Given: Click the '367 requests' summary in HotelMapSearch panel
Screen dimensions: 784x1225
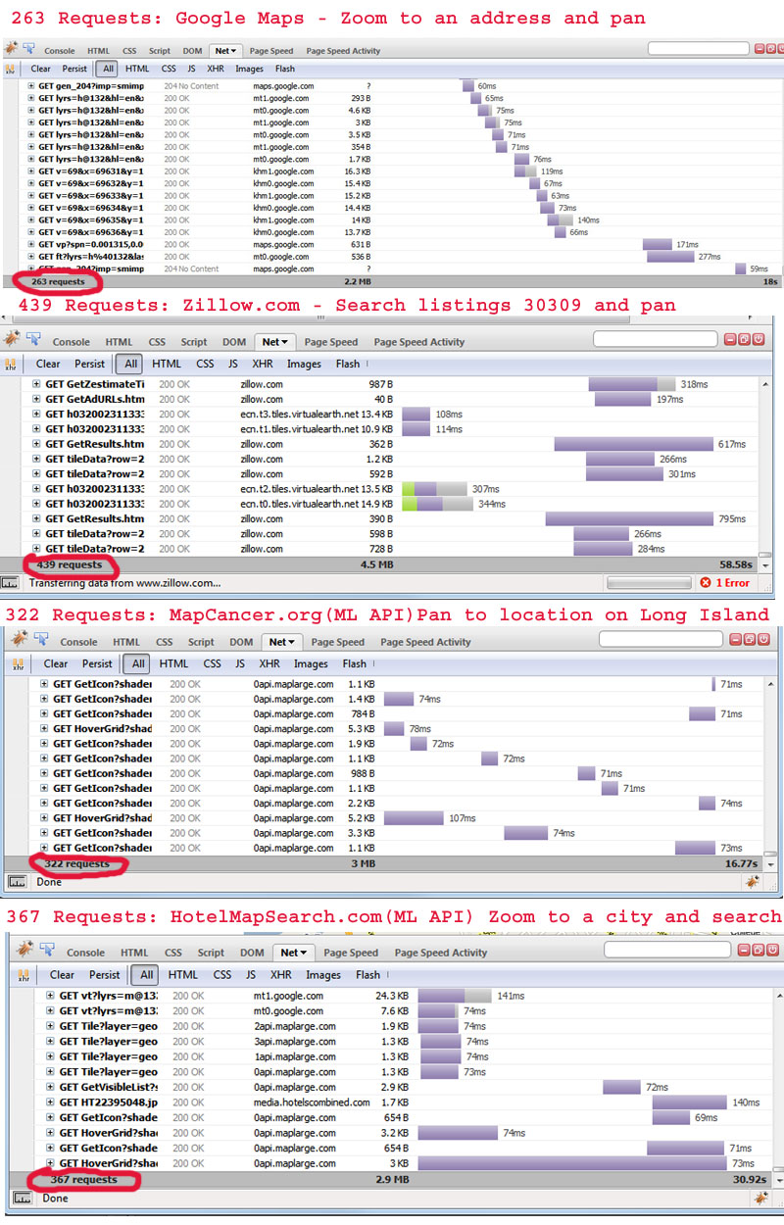Looking at the screenshot, I should tap(83, 1179).
